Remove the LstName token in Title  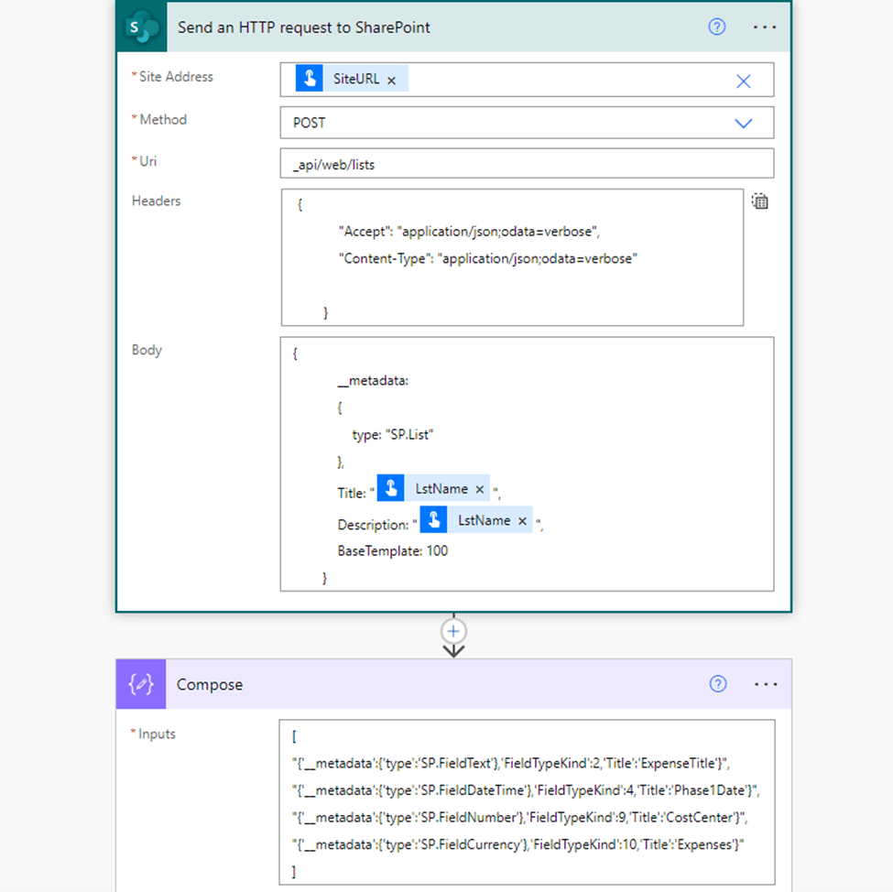pyautogui.click(x=480, y=489)
